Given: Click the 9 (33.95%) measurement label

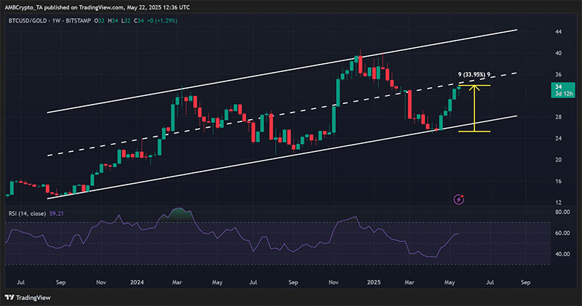Looking at the screenshot, I should pyautogui.click(x=477, y=75).
